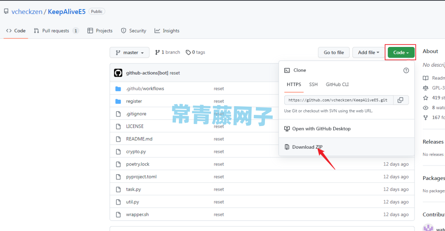
Task: Select the HTTPS clone tab
Action: (294, 84)
